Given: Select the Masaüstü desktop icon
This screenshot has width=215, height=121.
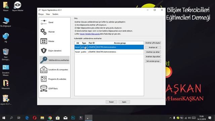Looking at the screenshot, I should (x=6, y=84).
